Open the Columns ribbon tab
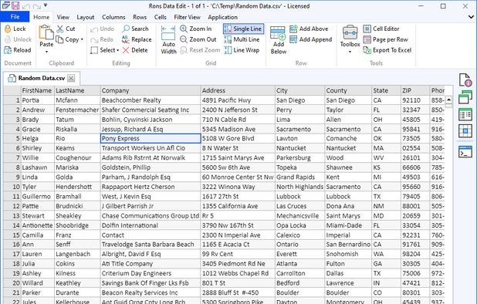 click(113, 17)
